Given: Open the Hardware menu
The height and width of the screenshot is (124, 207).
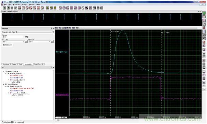Looking at the screenshot, I should point(16,5).
